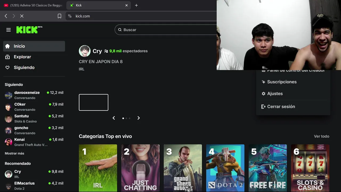Click the Explorar browse icon
Screen dimensions: 341x192
tap(7, 57)
